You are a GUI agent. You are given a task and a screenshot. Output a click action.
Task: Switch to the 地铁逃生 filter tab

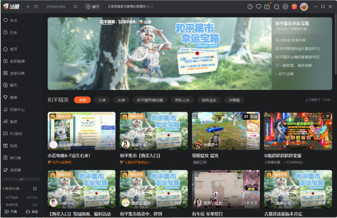point(209,100)
